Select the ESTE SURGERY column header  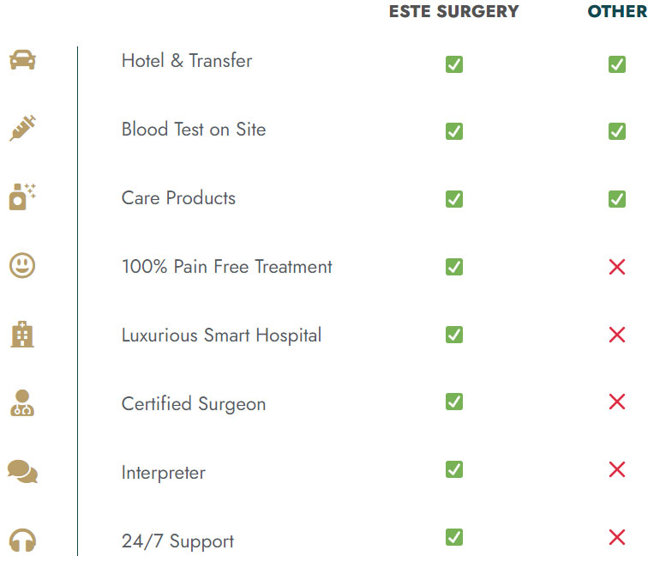click(453, 12)
